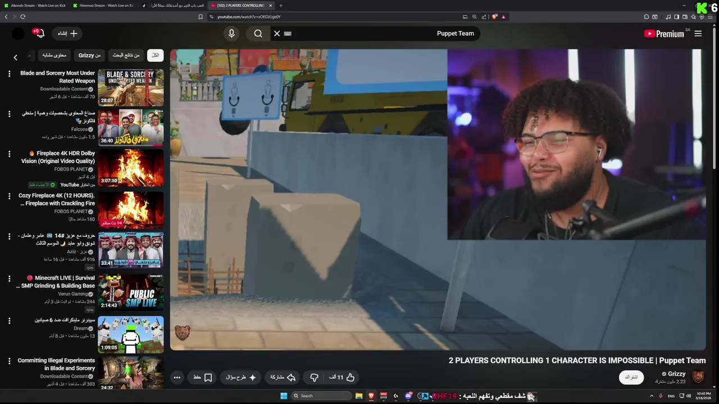Dislike the video with thumbs down
Image resolution: width=719 pixels, height=404 pixels.
point(314,378)
